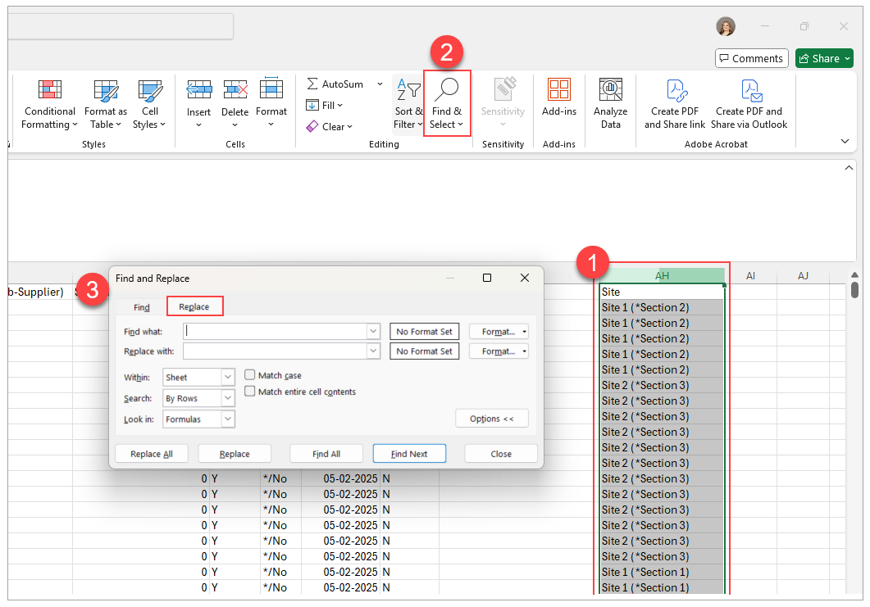Select column AH header
Viewport: 870px width, 607px height.
(x=662, y=275)
